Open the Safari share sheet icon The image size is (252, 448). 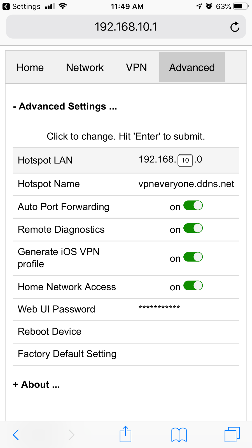pyautogui.click(x=125, y=434)
